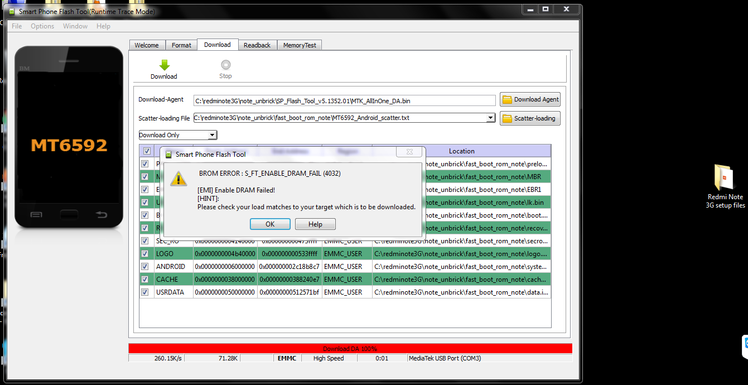Click the warning triangle icon in dialog
This screenshot has width=748, height=385.
(x=178, y=179)
